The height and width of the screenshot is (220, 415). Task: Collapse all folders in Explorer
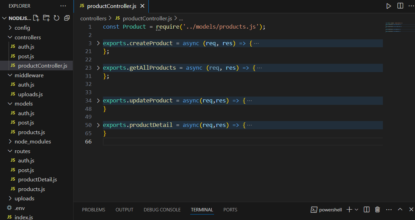(67, 18)
